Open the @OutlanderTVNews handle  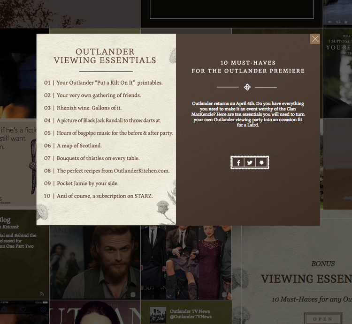tap(191, 317)
